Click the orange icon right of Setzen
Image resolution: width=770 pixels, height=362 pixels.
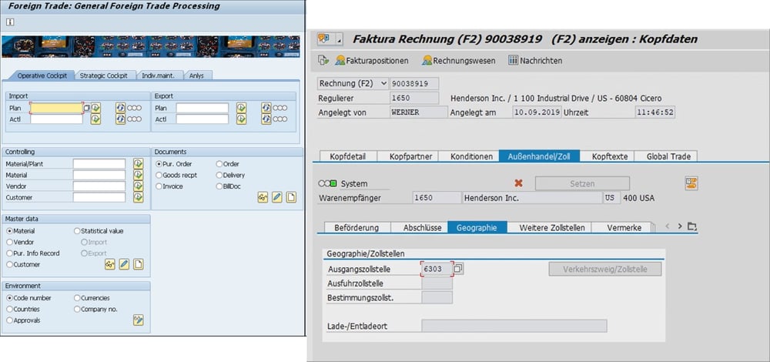pos(692,183)
